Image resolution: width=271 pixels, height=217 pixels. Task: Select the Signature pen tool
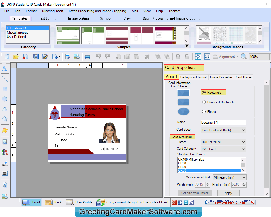(x=5, y=163)
